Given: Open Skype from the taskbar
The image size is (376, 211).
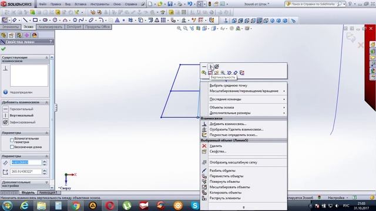Looking at the screenshot, I should pos(195,206).
